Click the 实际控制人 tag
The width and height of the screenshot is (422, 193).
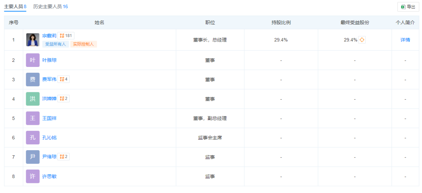[x=84, y=44]
